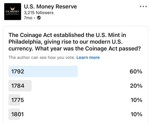Click the U.S. Money Reserve logo
This screenshot has height=124, width=151.
(13, 12)
